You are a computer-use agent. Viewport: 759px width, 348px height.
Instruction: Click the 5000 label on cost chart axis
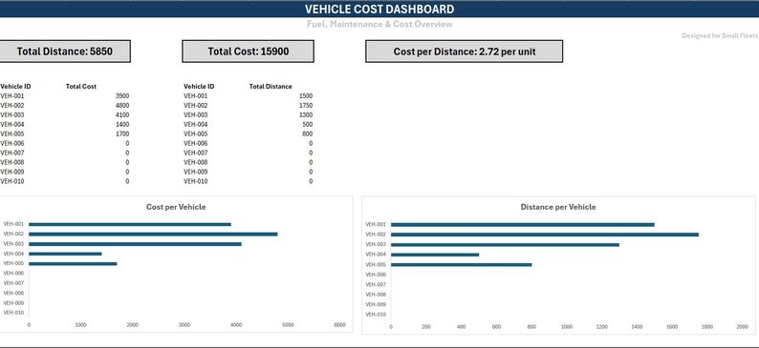click(288, 325)
